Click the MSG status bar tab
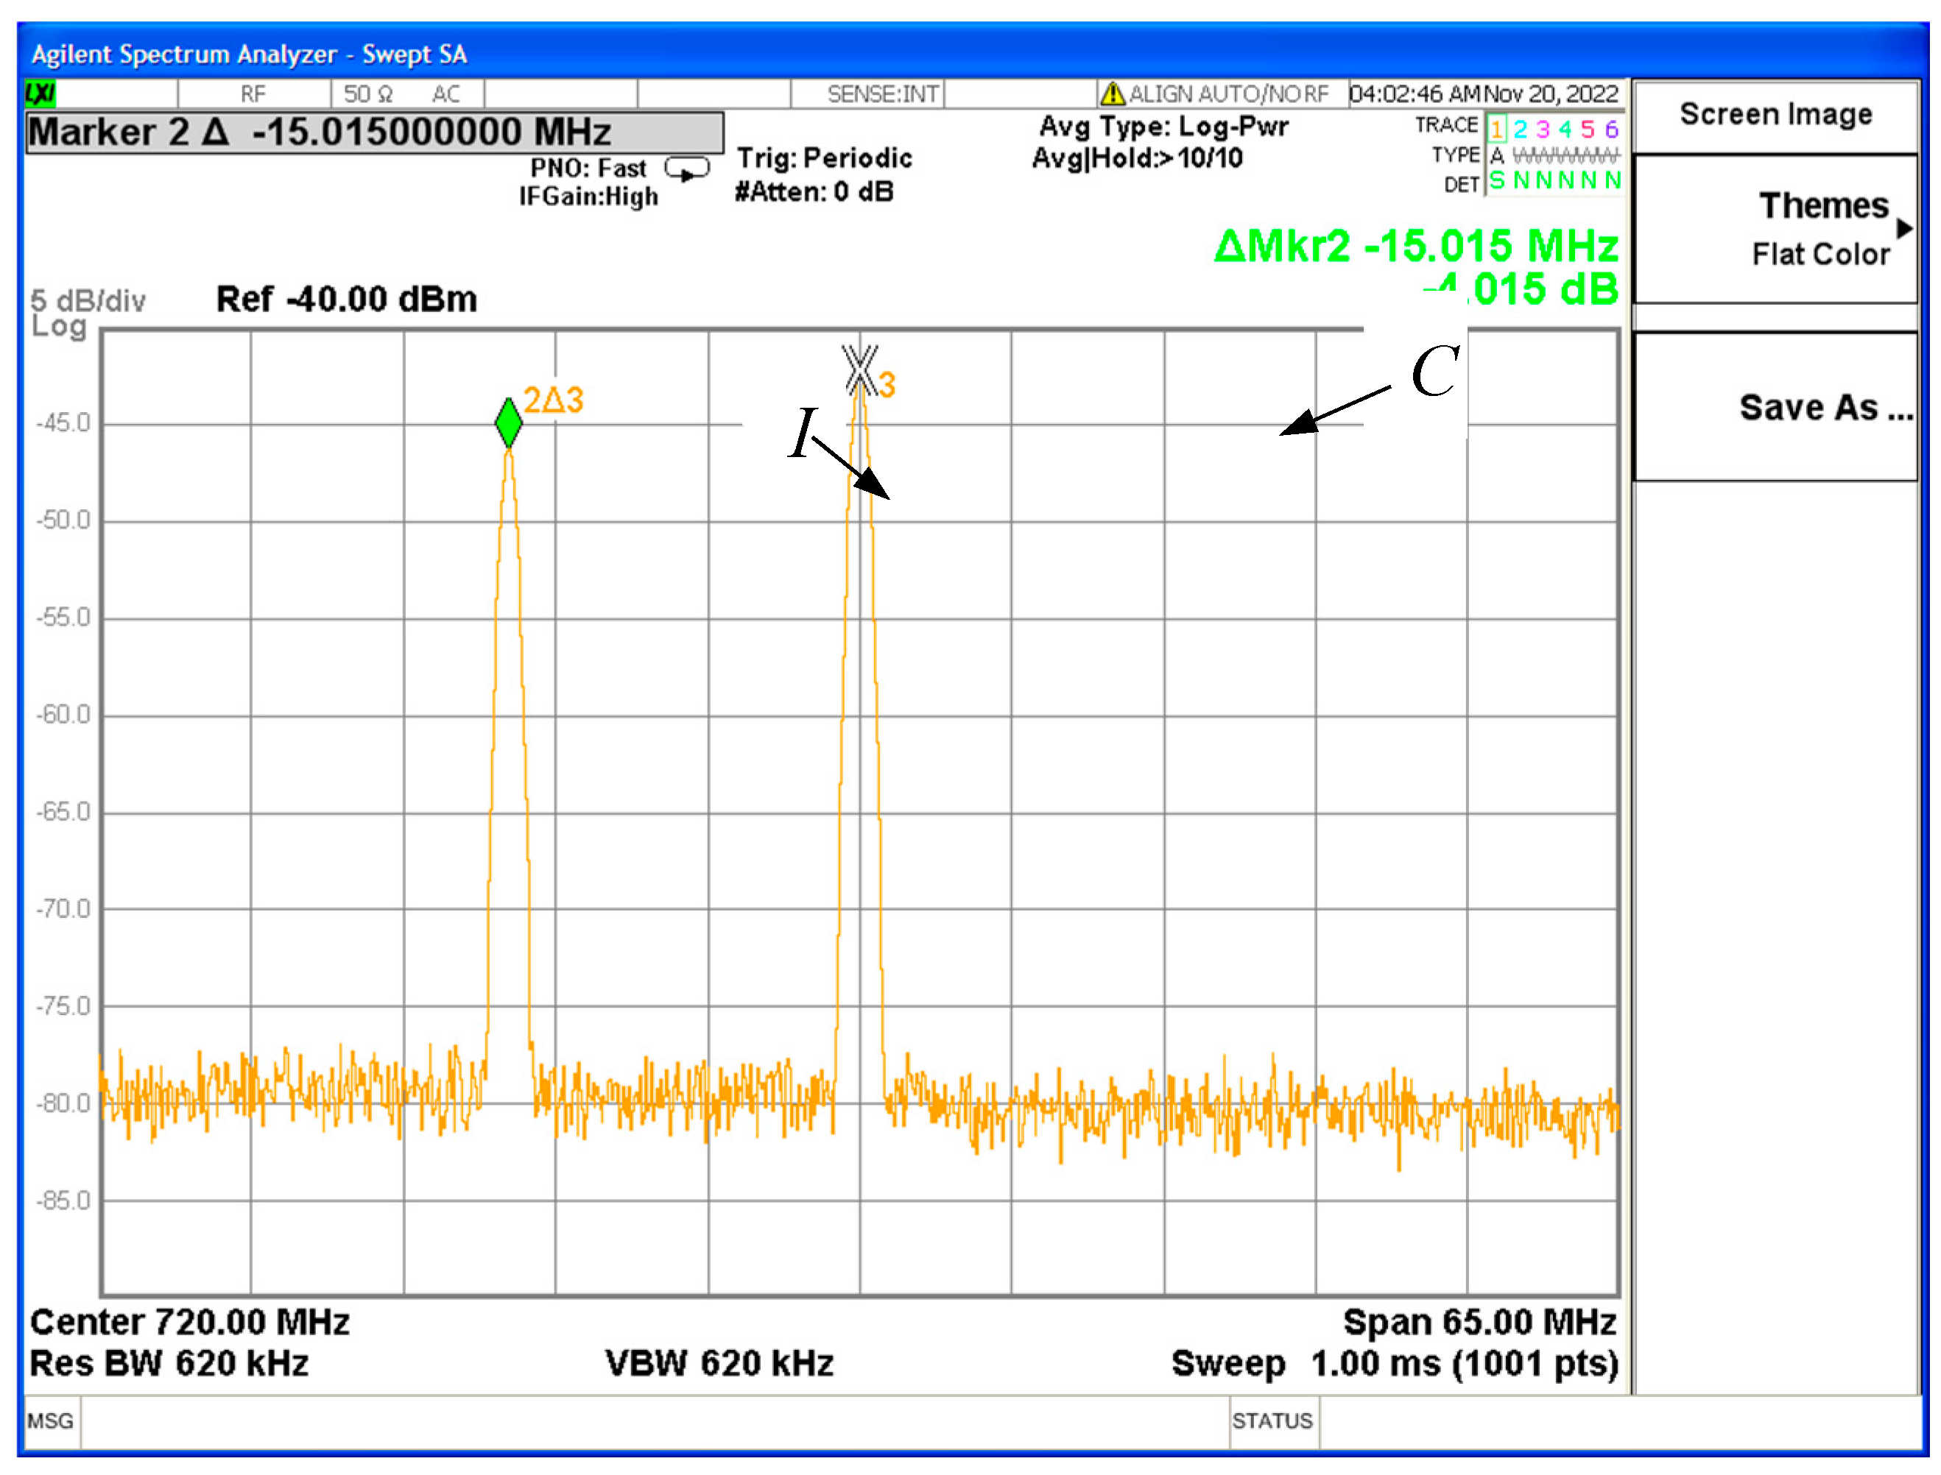 (50, 1421)
